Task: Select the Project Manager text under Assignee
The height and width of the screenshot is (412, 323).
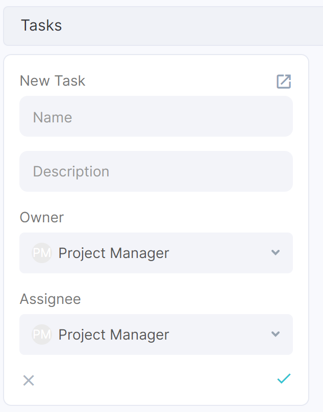Action: click(114, 335)
